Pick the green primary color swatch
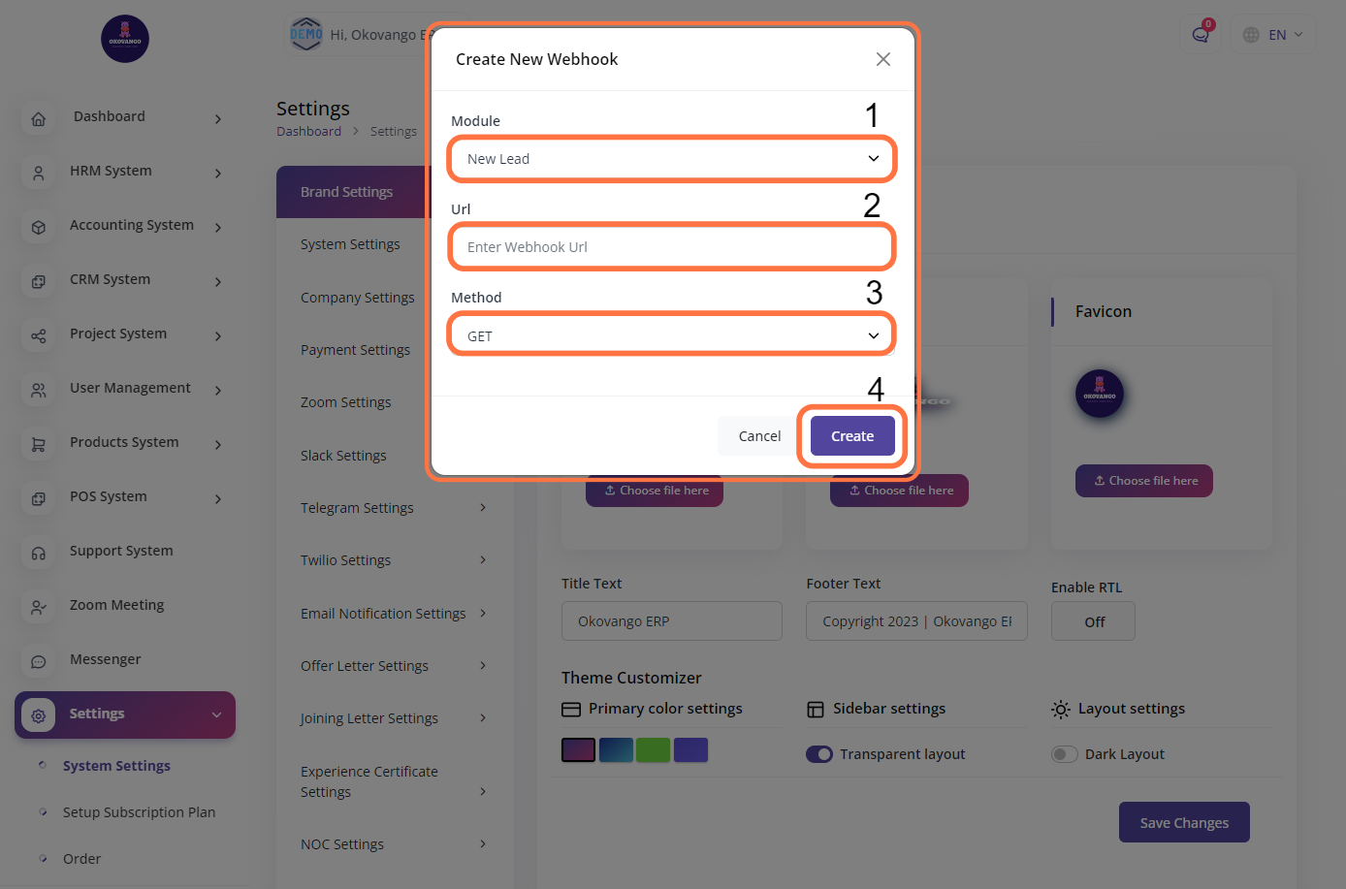The width and height of the screenshot is (1346, 889). [653, 750]
